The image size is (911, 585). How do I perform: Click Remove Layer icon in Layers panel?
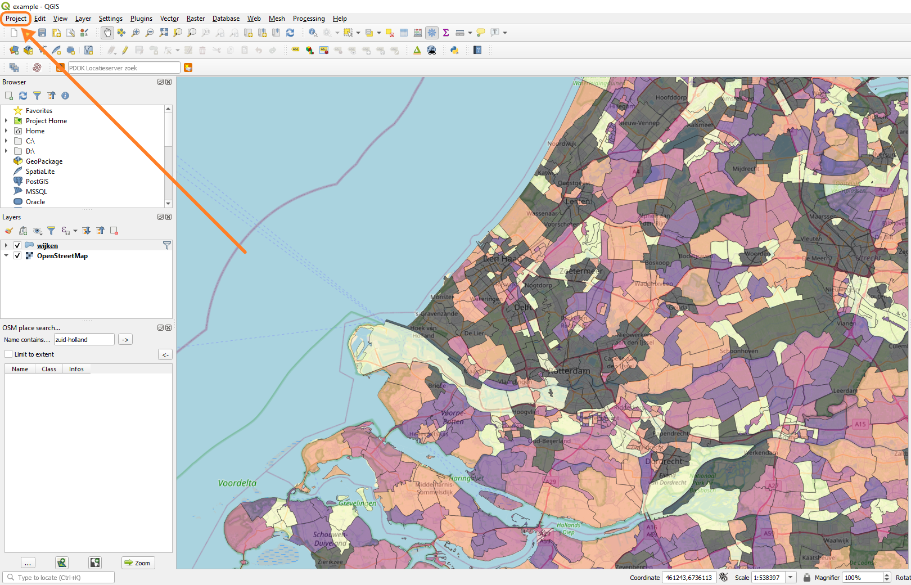click(x=114, y=231)
